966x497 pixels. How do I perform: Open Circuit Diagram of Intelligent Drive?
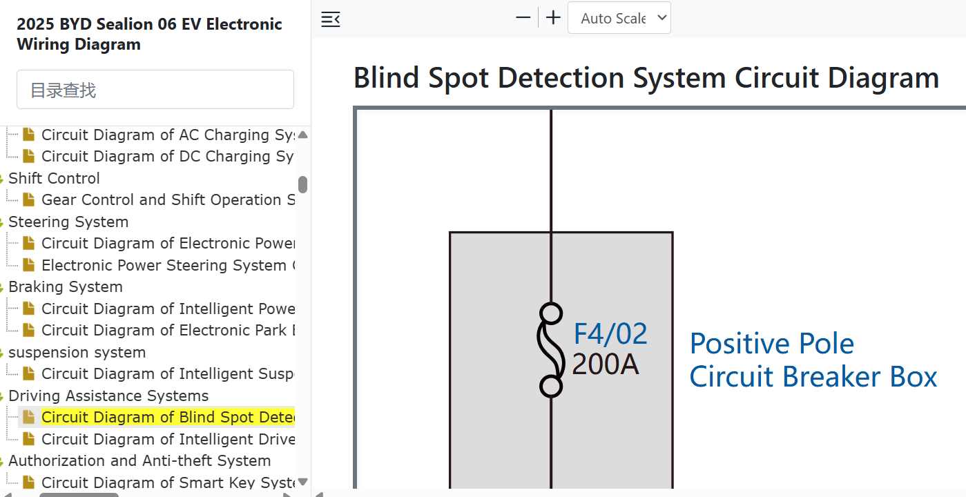(x=168, y=439)
